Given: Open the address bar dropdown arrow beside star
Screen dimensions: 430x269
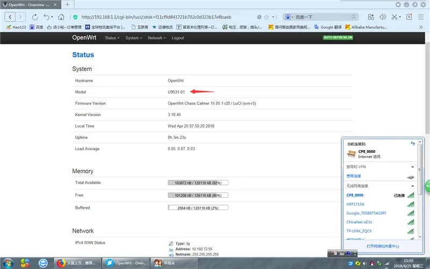Looking at the screenshot, I should (x=273, y=17).
